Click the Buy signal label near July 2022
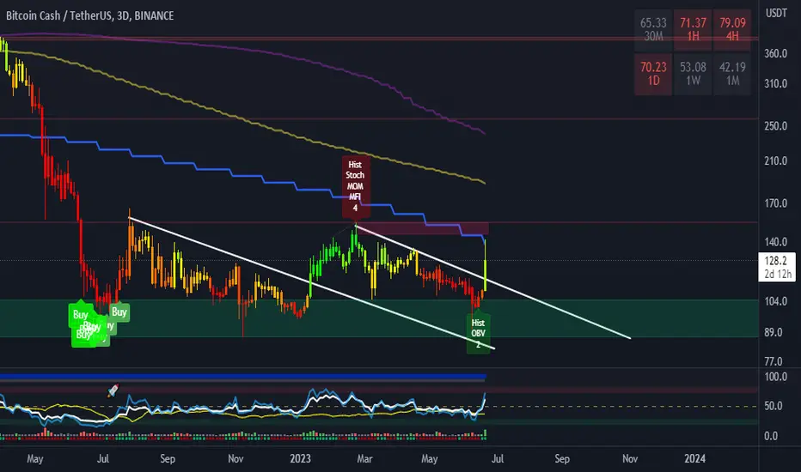 point(119,312)
